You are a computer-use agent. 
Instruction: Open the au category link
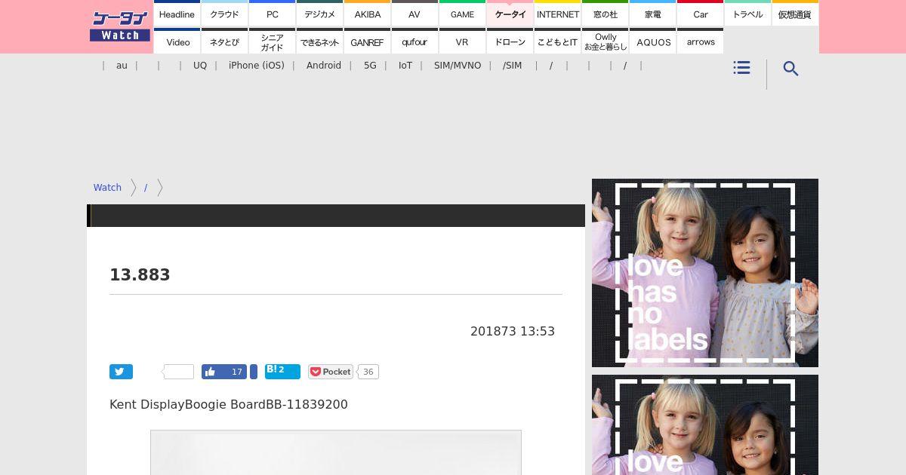122,66
